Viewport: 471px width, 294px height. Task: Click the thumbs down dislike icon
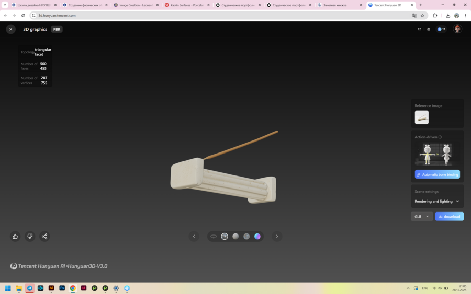coord(30,237)
